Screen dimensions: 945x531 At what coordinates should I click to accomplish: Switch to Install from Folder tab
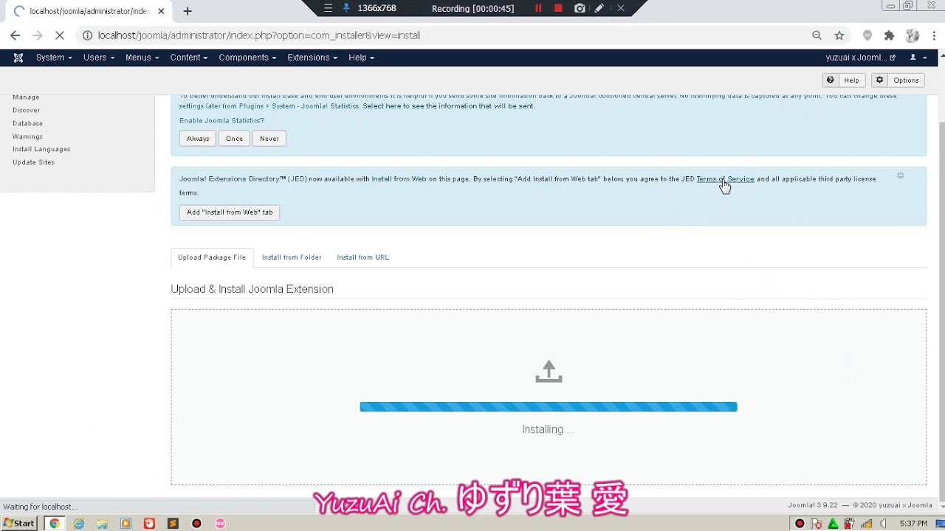(292, 257)
